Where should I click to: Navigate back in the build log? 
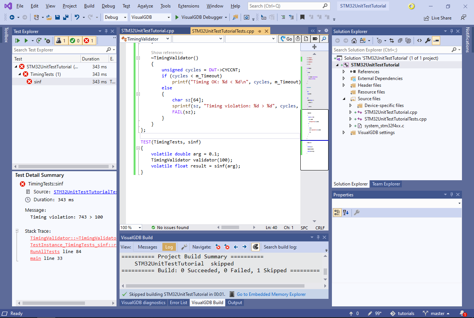pyautogui.click(x=236, y=247)
